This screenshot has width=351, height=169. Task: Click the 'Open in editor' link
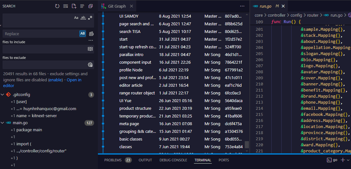coord(74,80)
